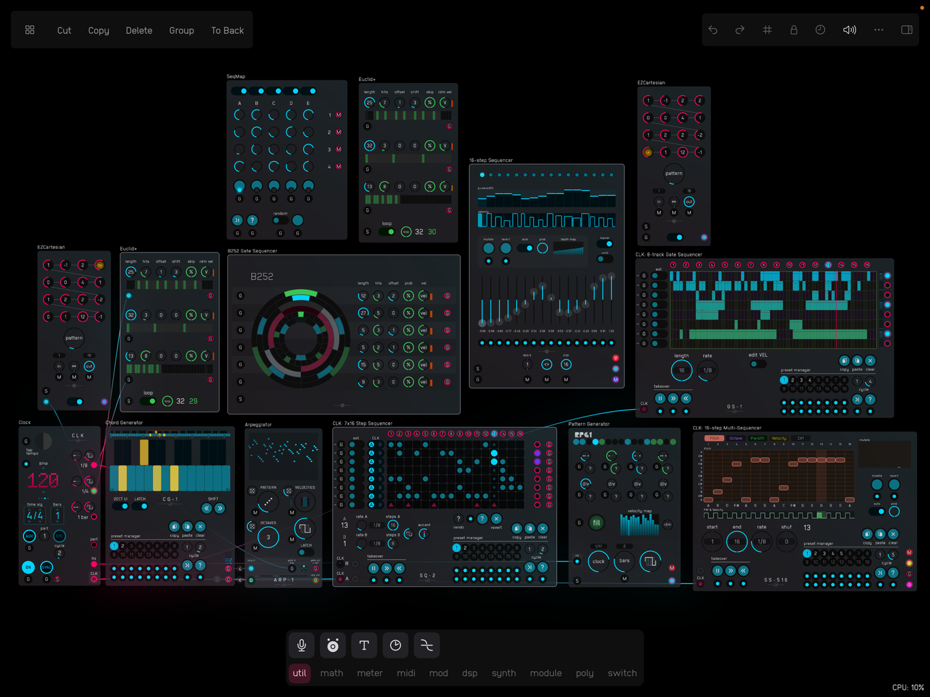The width and height of the screenshot is (930, 697).
Task: Click To Back in the selection toolbar
Action: point(227,30)
